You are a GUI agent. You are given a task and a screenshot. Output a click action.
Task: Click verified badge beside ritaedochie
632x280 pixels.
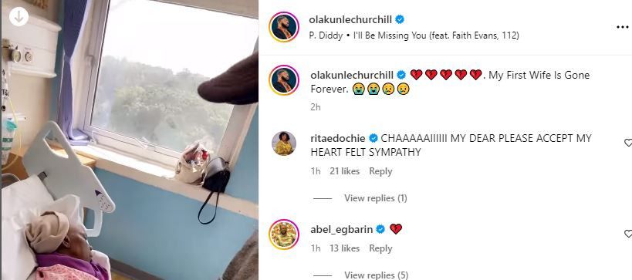[x=373, y=139]
